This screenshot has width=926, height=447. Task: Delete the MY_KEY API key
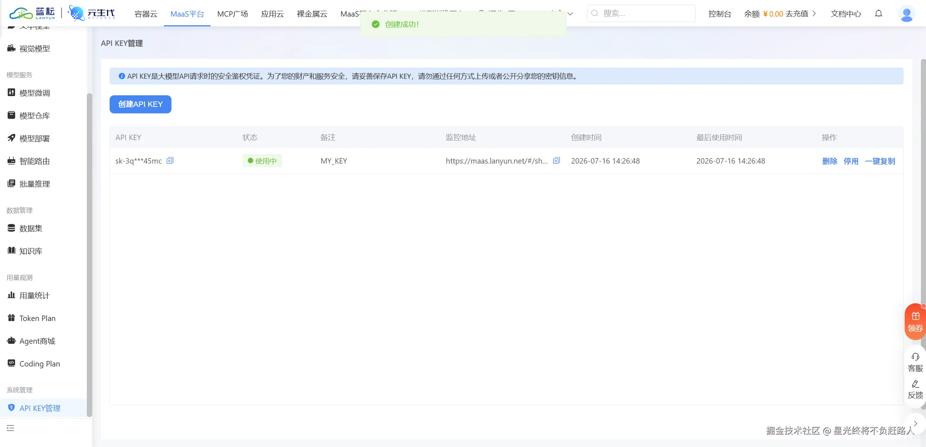point(830,161)
